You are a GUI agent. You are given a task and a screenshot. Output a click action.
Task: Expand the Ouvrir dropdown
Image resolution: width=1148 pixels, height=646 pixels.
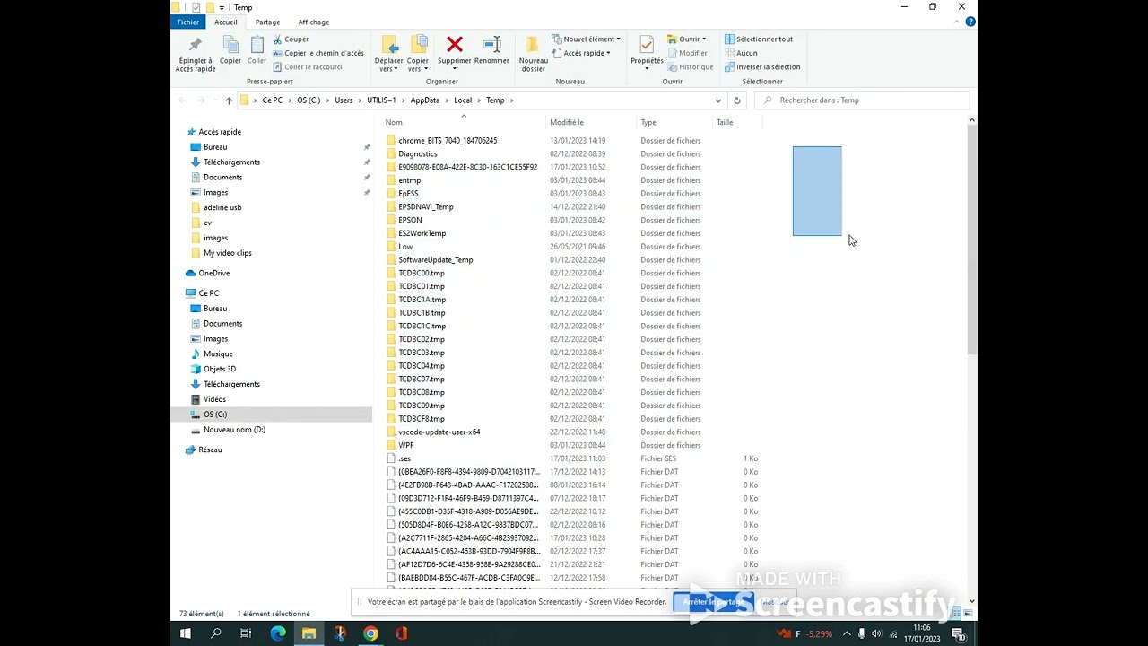[686, 39]
